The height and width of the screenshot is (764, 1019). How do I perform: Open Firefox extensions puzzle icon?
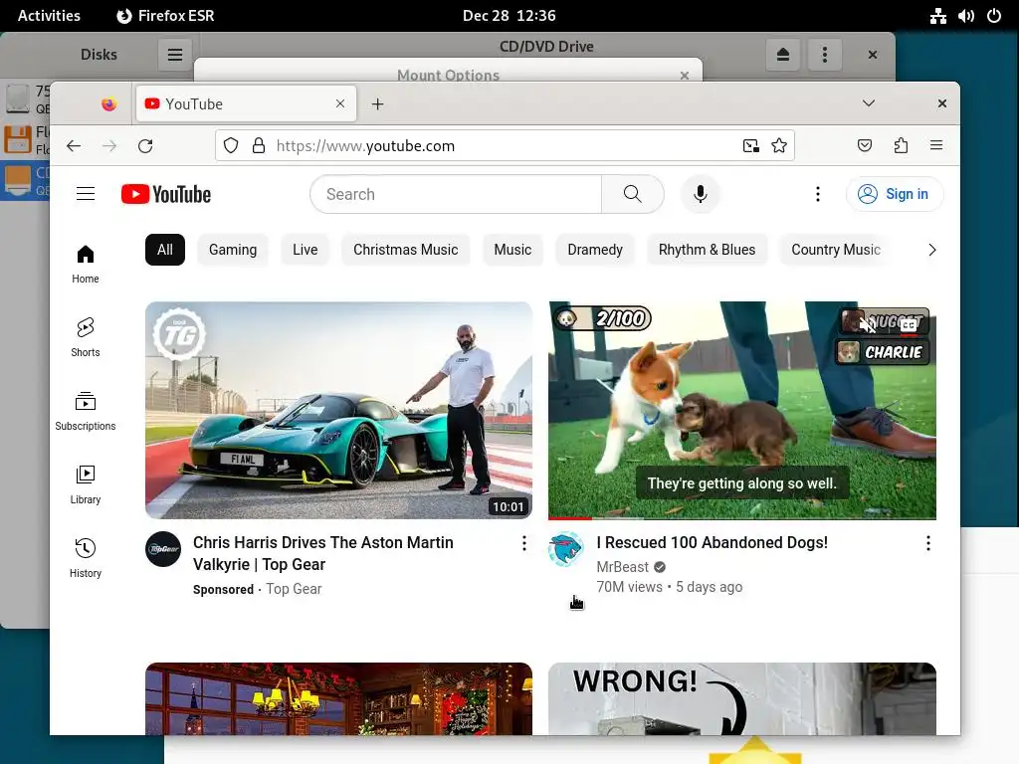[900, 145]
